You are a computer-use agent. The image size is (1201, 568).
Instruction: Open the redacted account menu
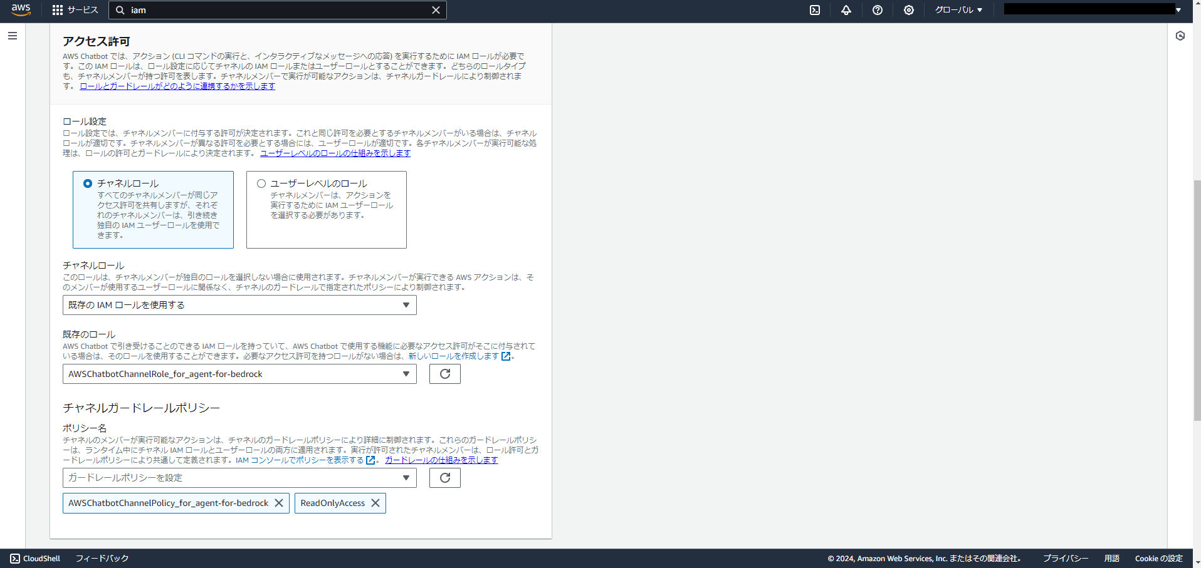click(1093, 9)
